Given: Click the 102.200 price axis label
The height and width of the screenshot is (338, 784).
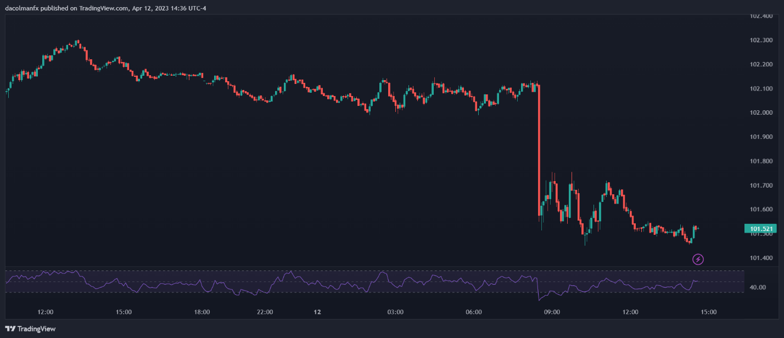Looking at the screenshot, I should click(761, 64).
